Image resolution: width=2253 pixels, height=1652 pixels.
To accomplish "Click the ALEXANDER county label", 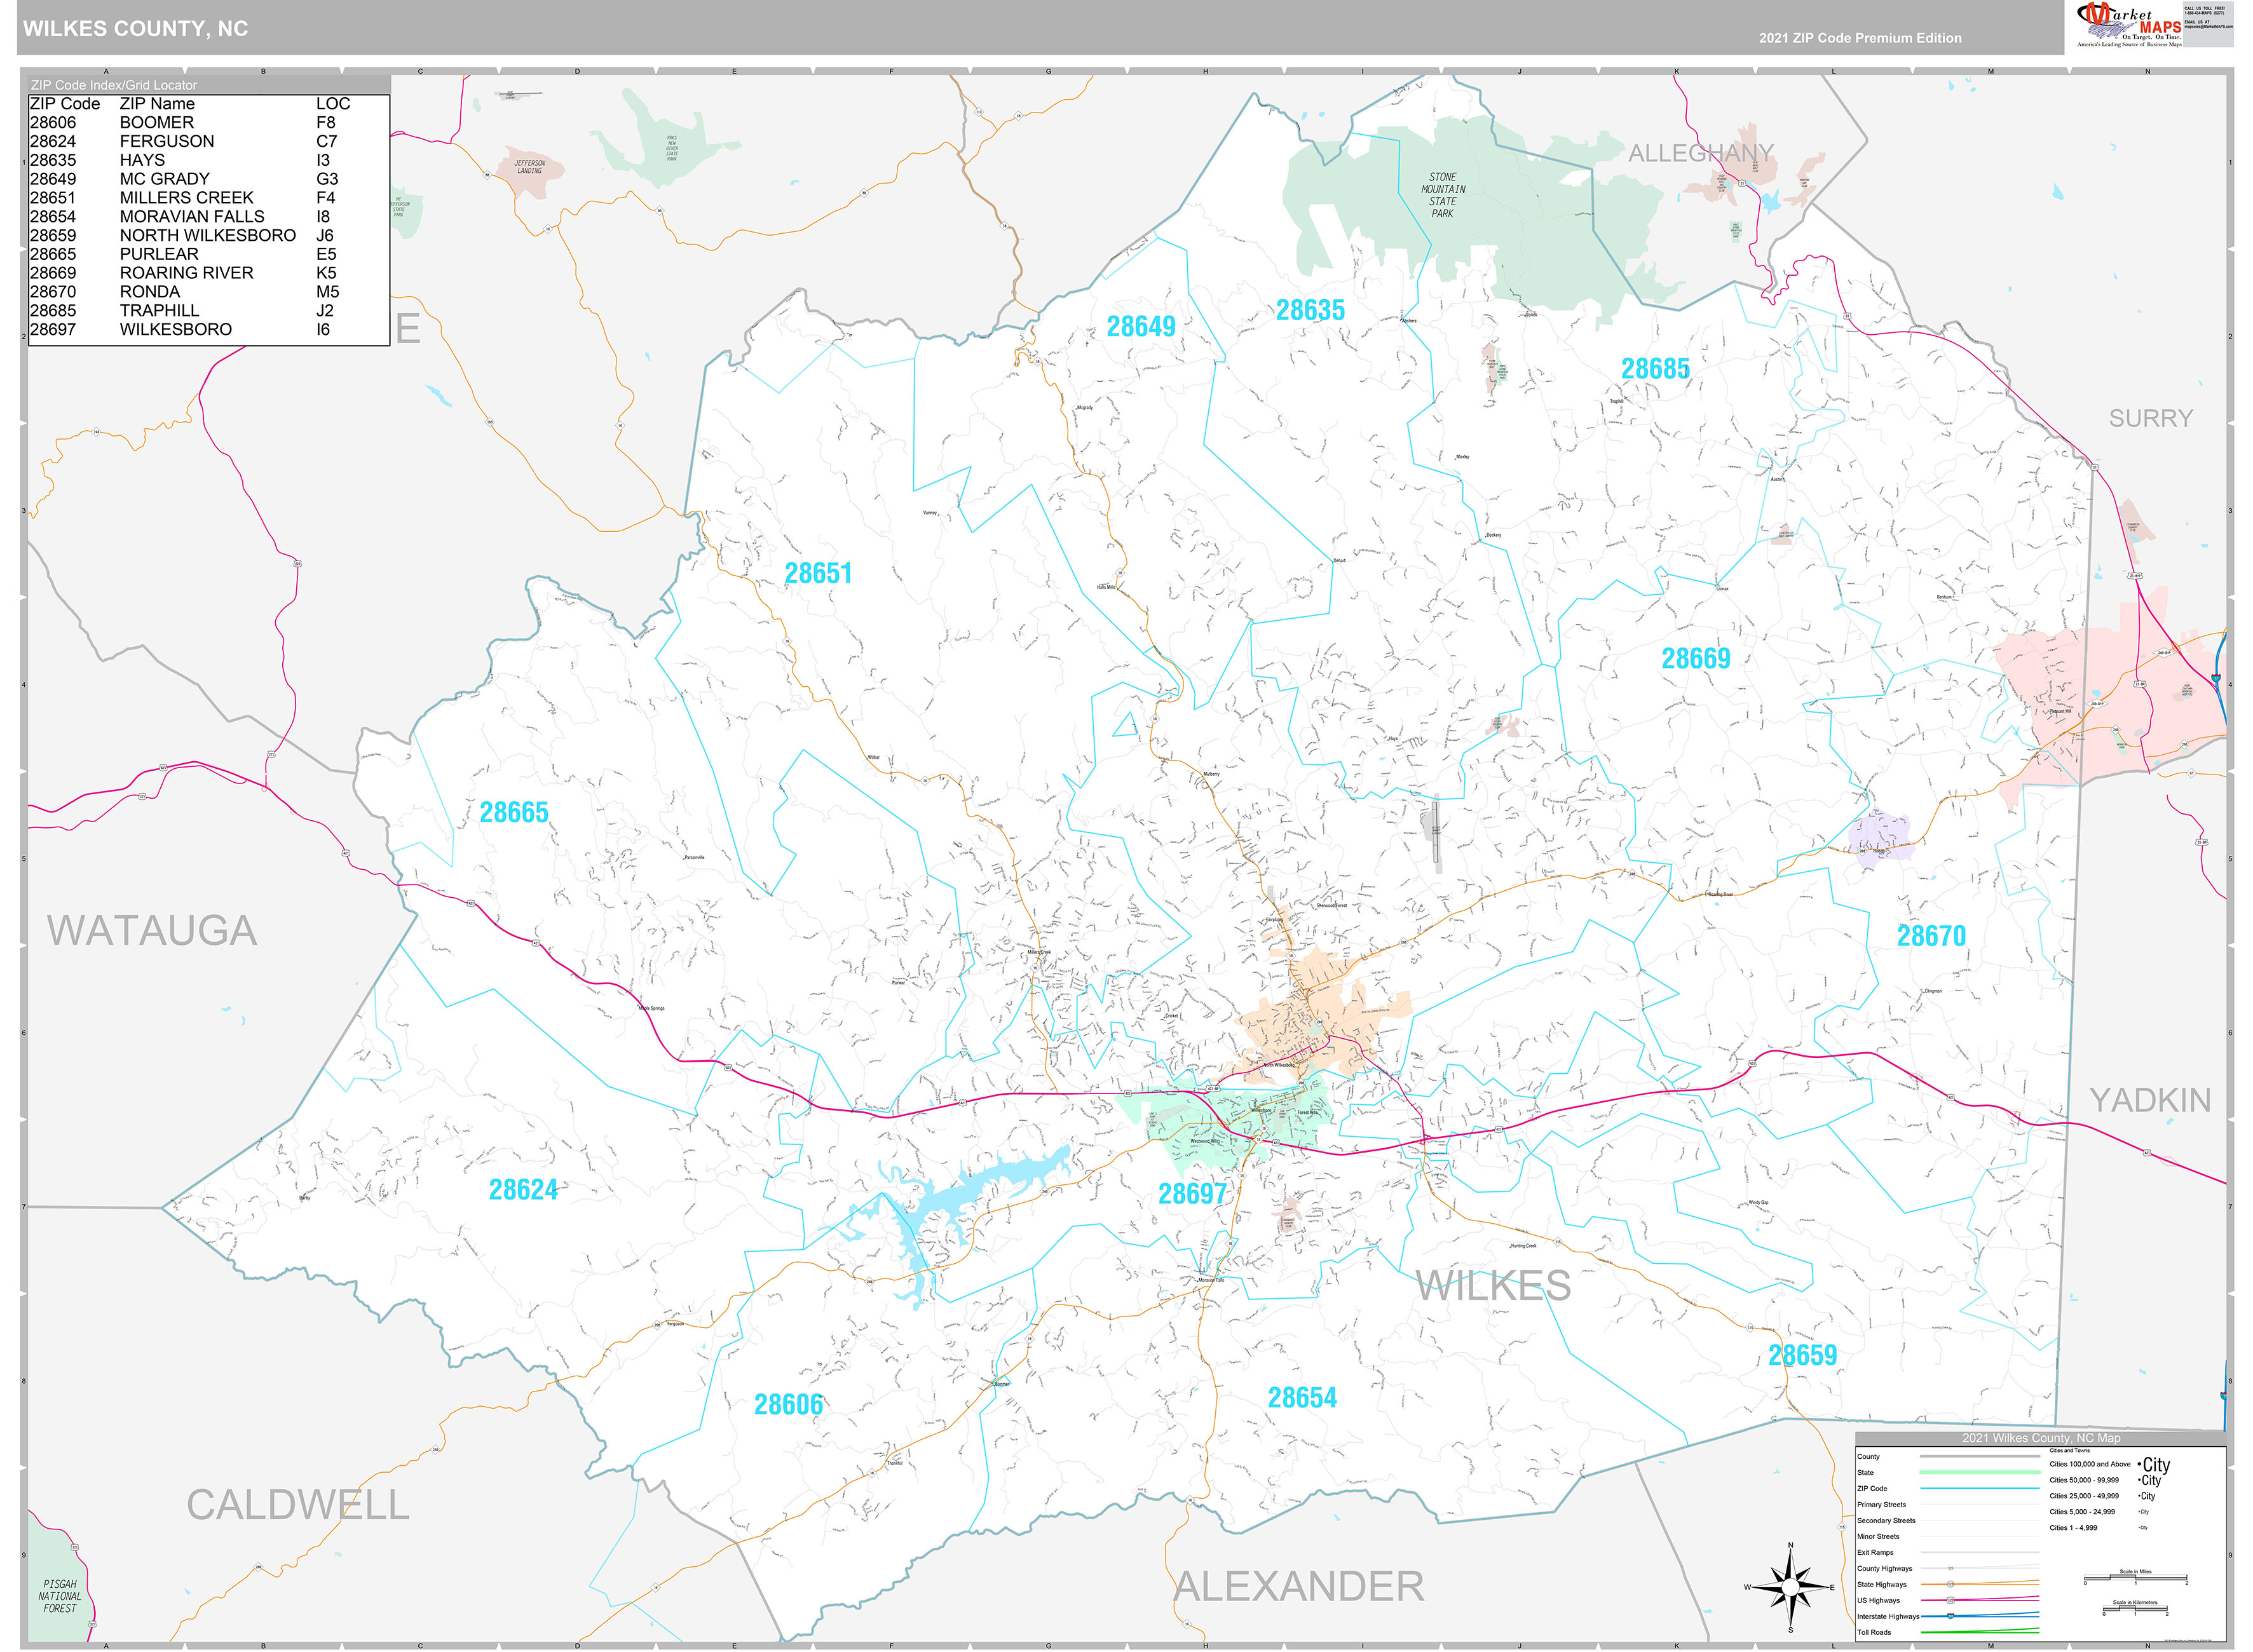I will (x=1299, y=1587).
